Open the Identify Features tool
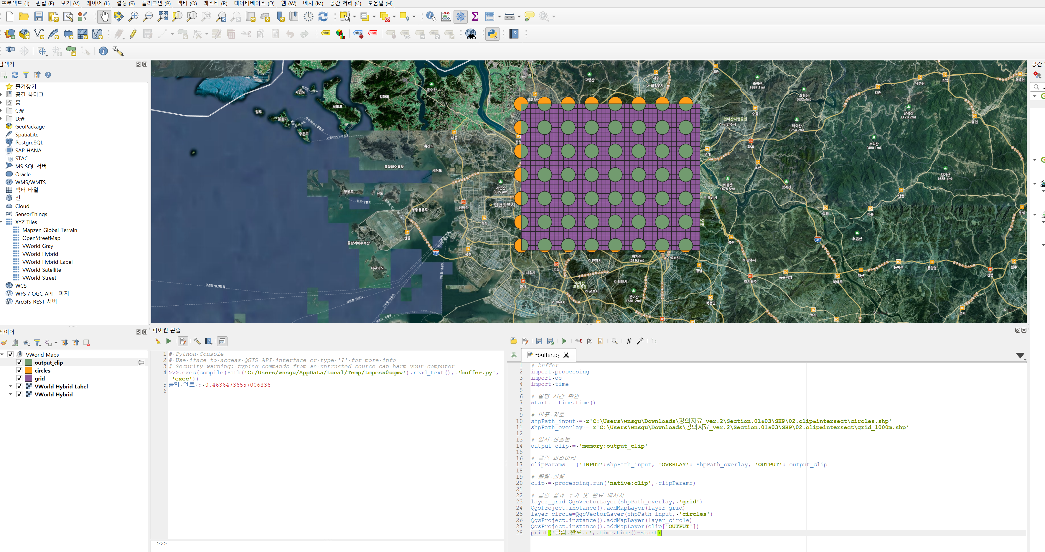This screenshot has width=1045, height=552. [x=431, y=17]
